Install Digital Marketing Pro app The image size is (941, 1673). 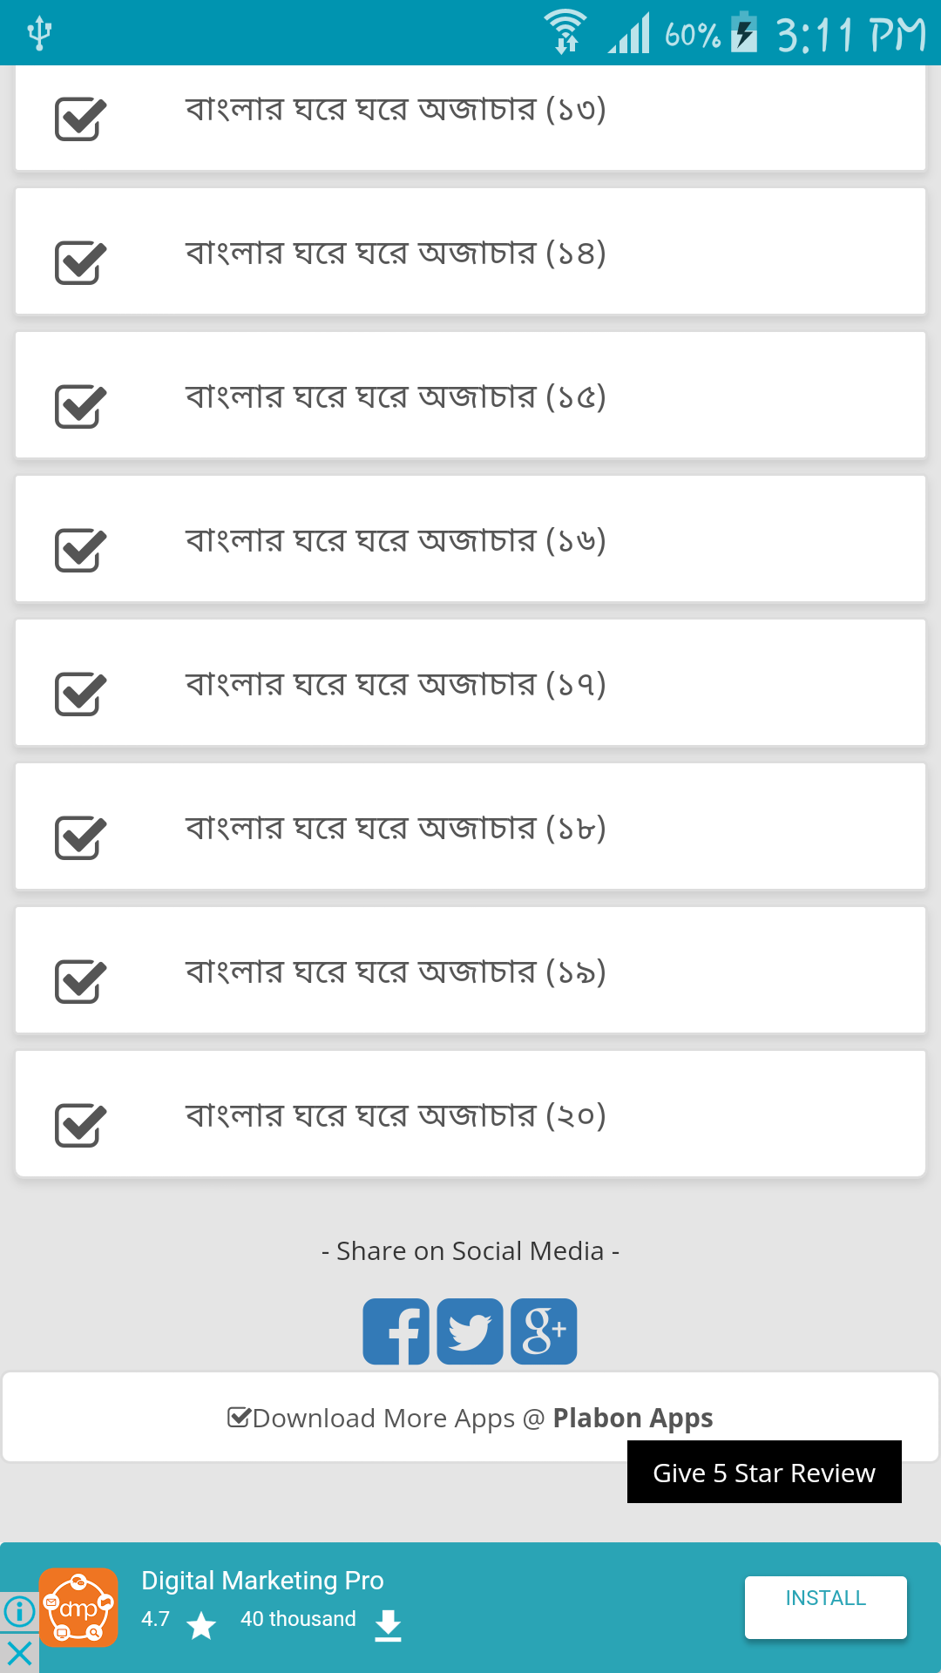826,1607
